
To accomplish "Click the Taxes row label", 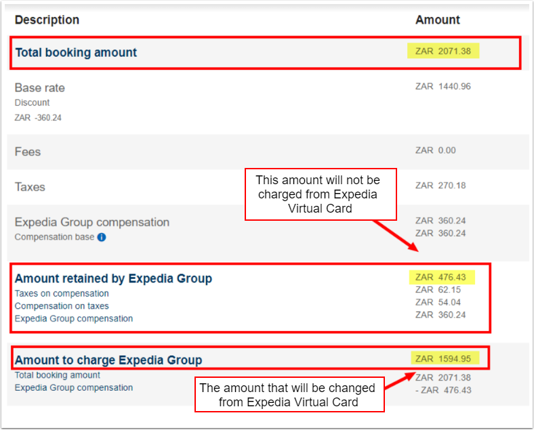I will click(30, 187).
